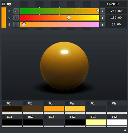Toggle the D3 checkbox

pos(46,103)
